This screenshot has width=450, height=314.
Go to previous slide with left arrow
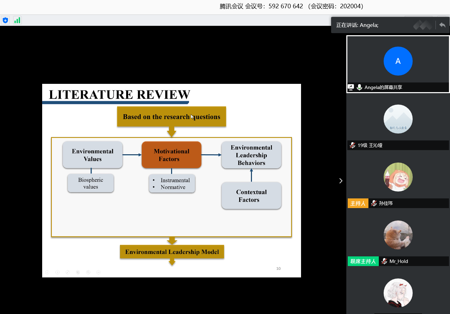[x=47, y=272]
